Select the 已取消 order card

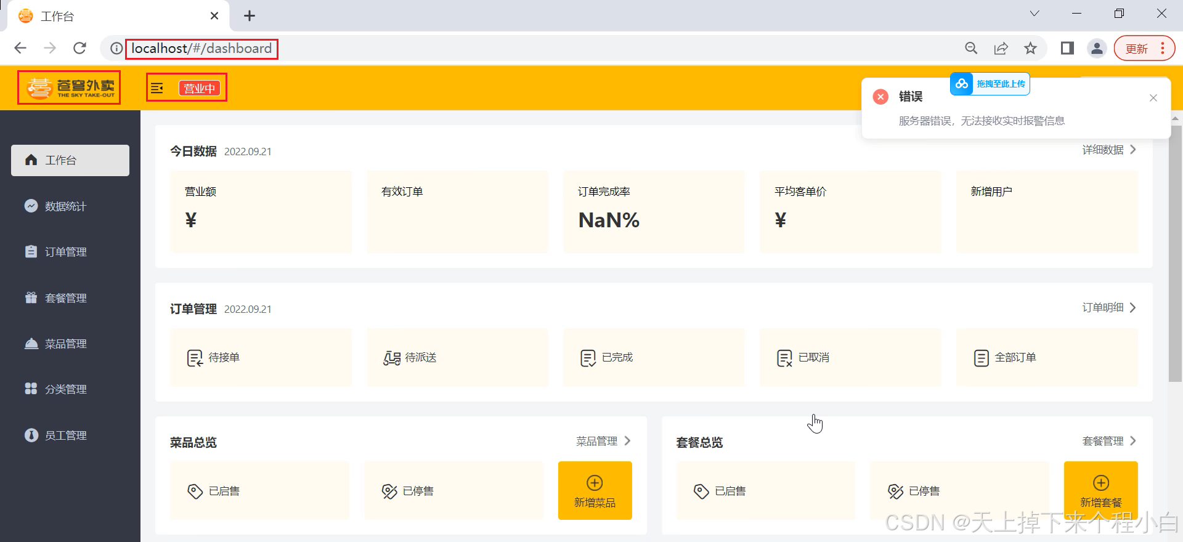tap(850, 357)
